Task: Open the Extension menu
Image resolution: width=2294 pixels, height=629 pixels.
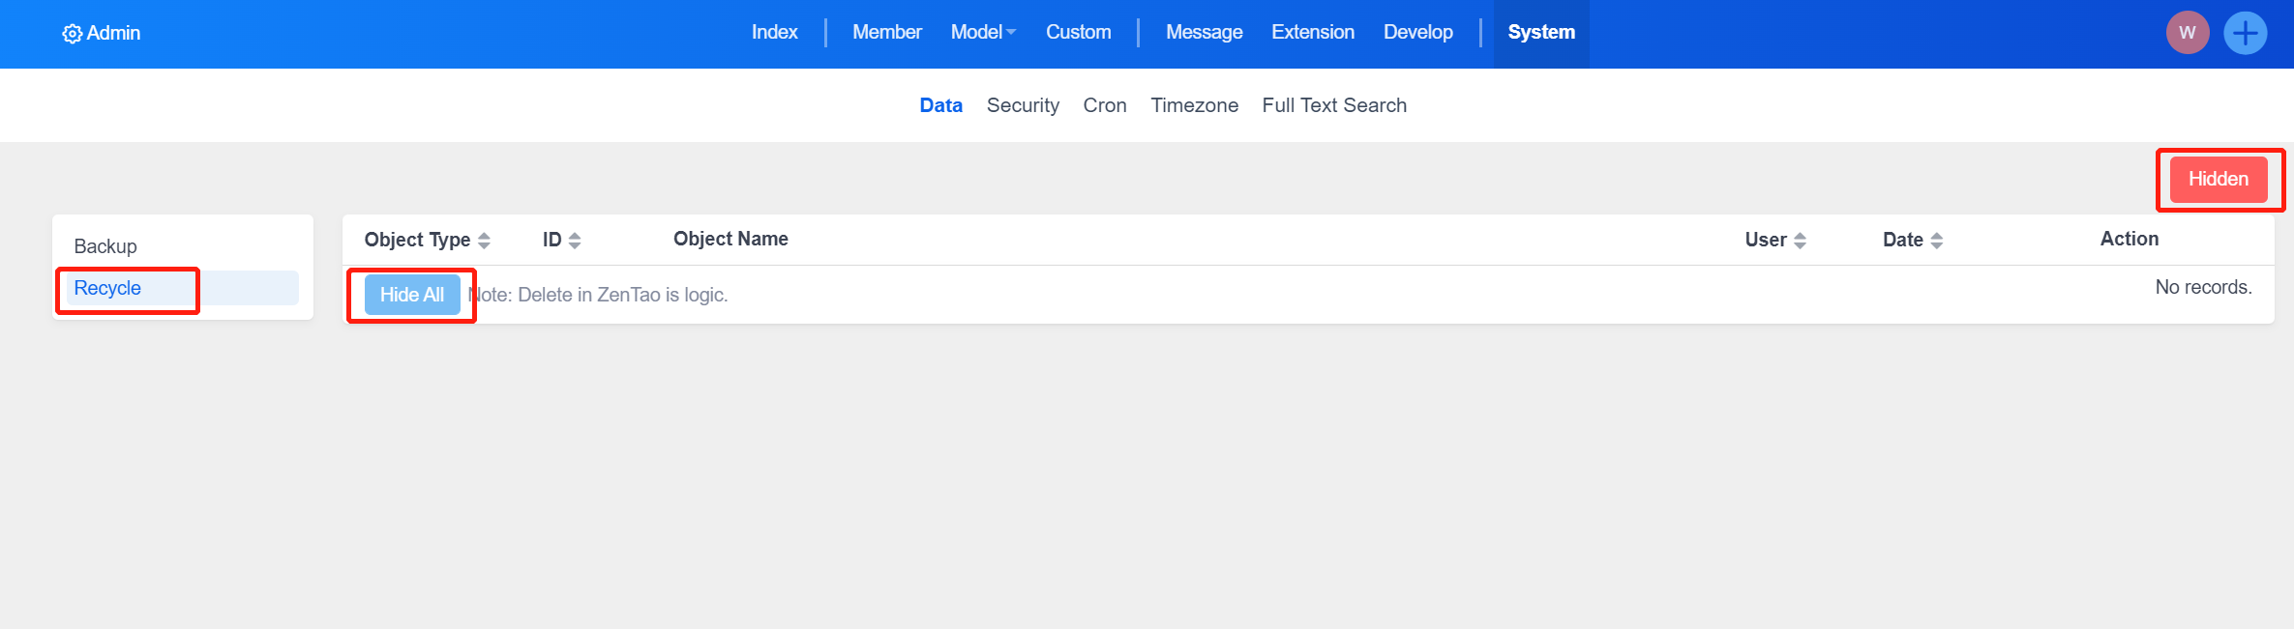Action: pyautogui.click(x=1312, y=33)
